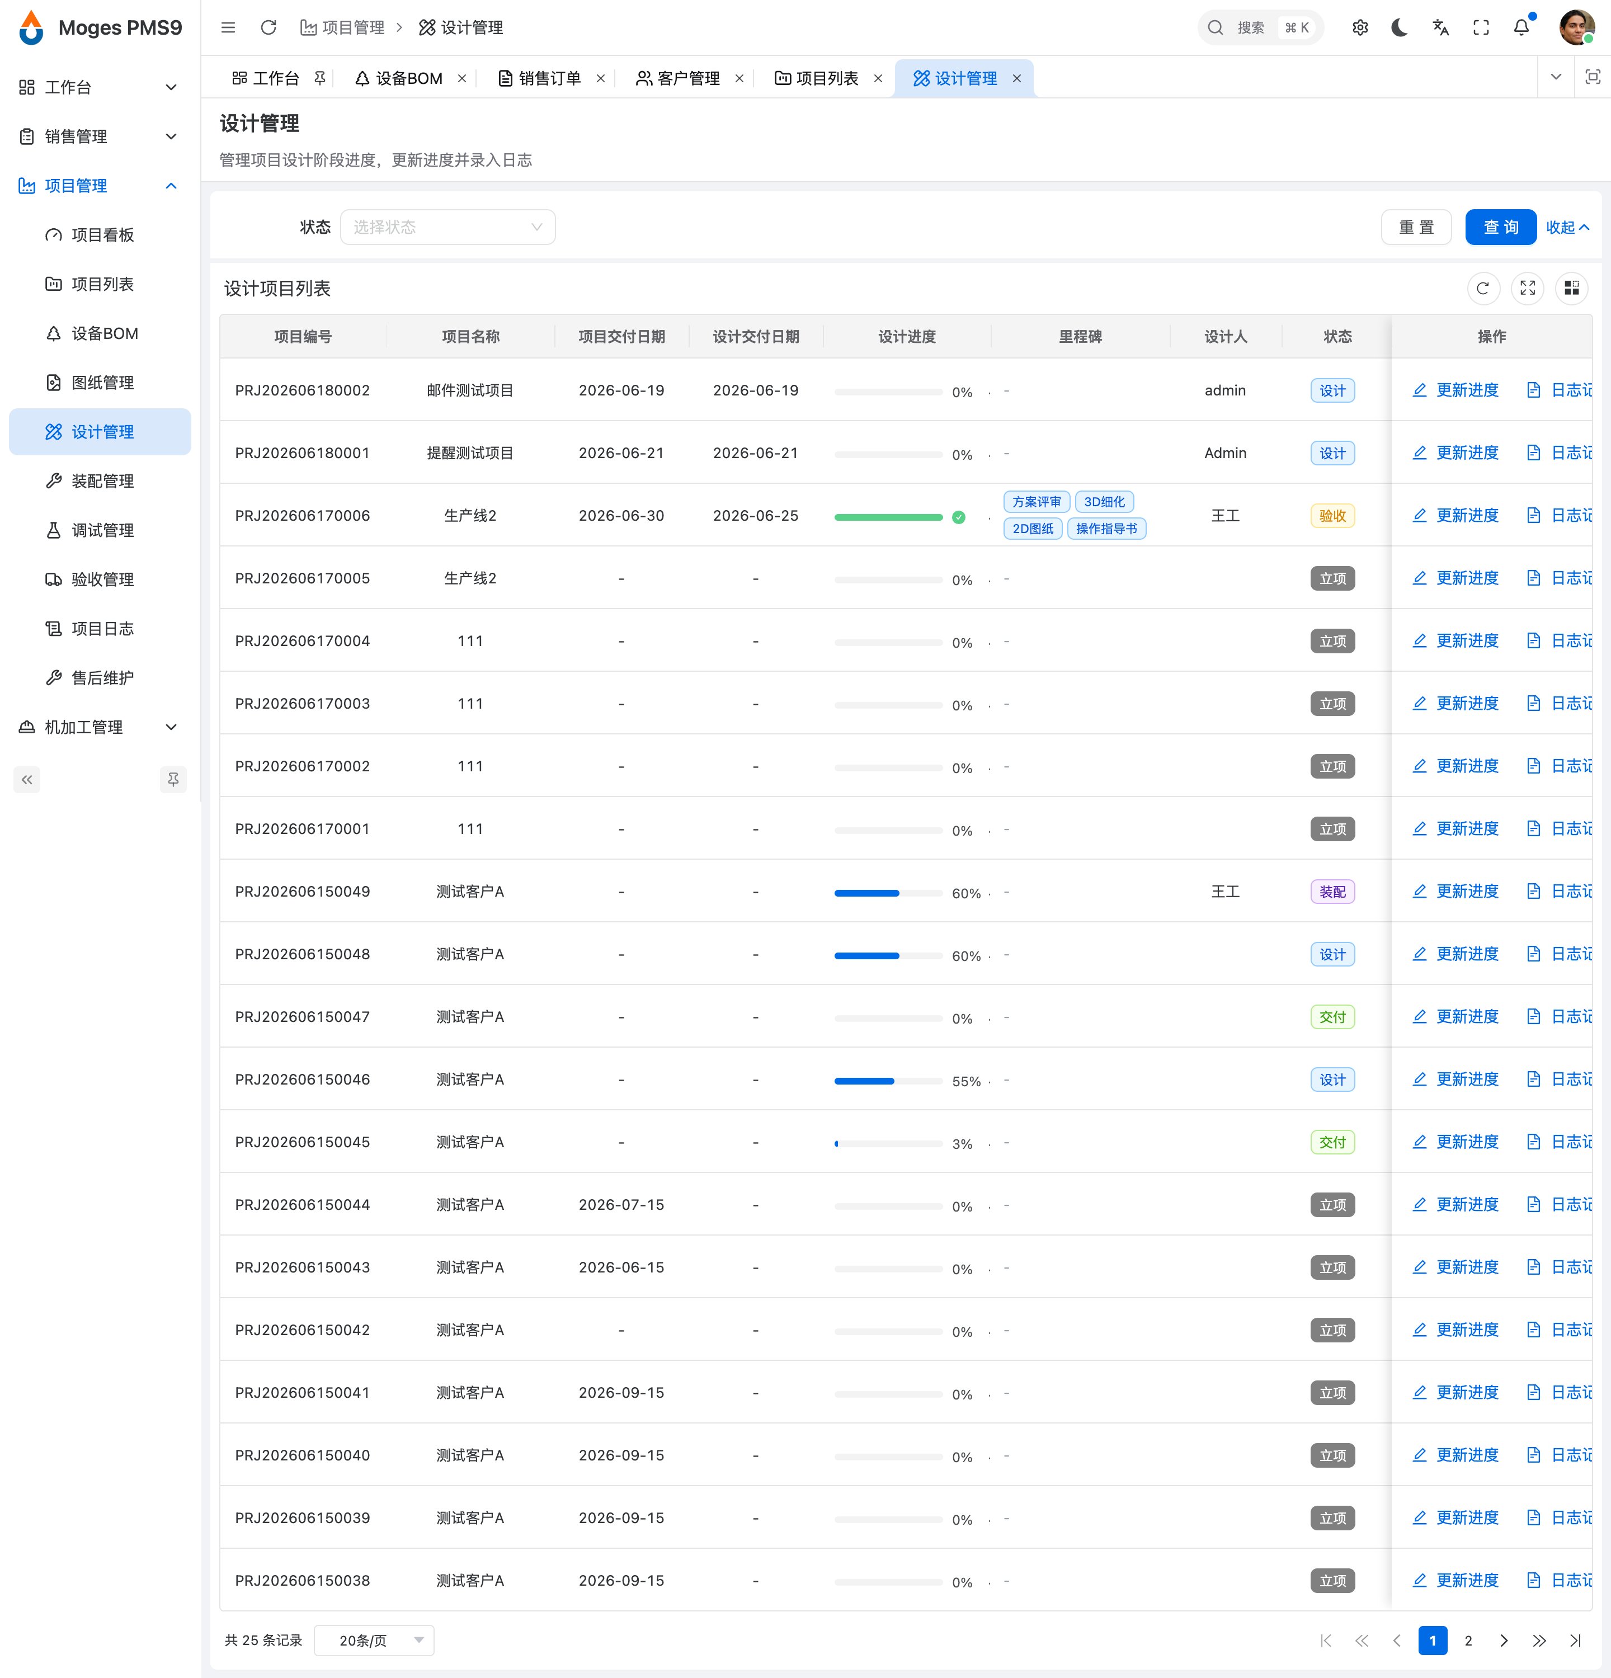Open the language translation icon
Viewport: 1611px width, 1678px height.
click(x=1440, y=27)
